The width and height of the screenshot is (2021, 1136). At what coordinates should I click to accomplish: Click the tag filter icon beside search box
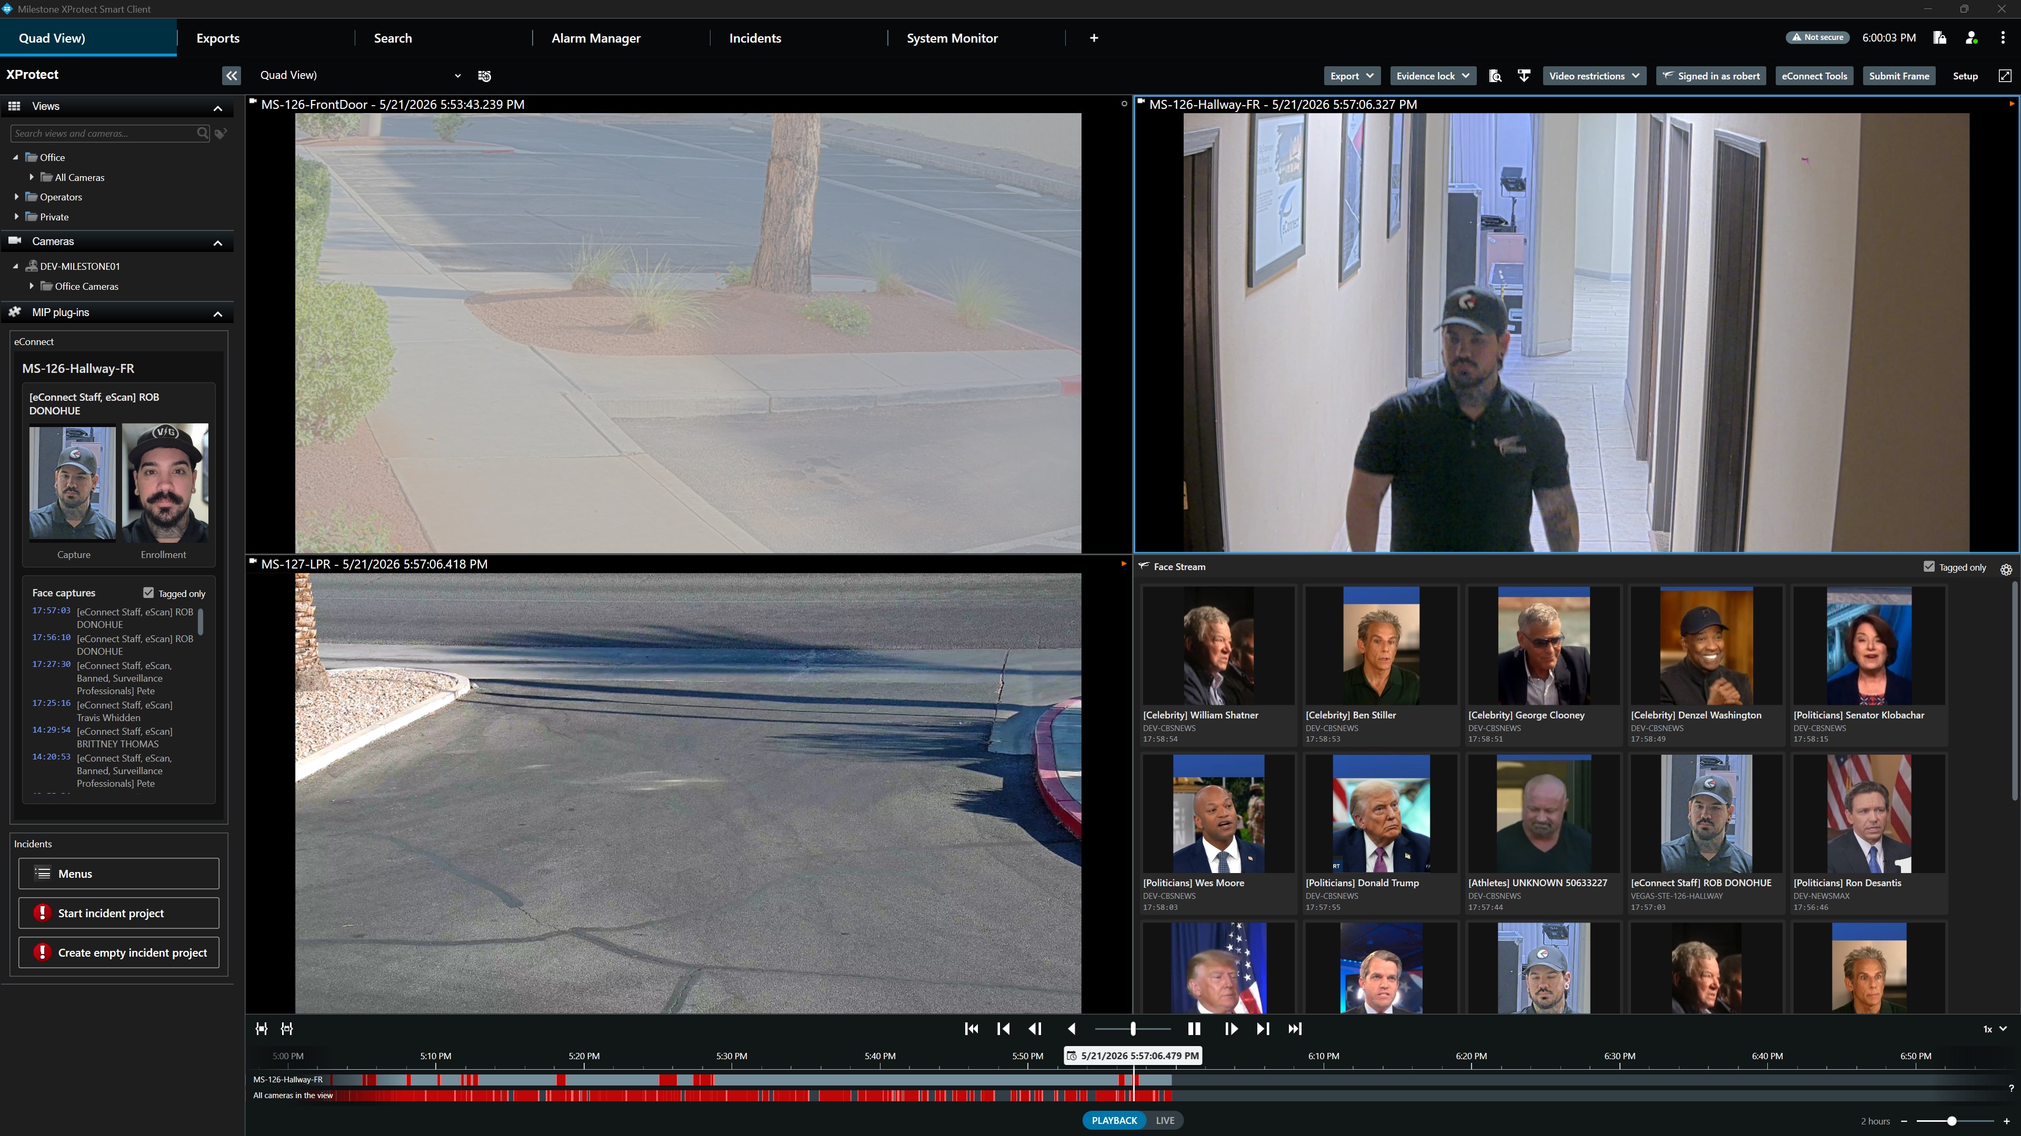tap(221, 133)
